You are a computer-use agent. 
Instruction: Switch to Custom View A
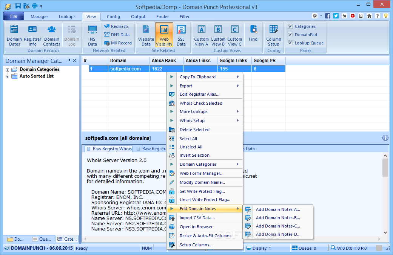201,35
